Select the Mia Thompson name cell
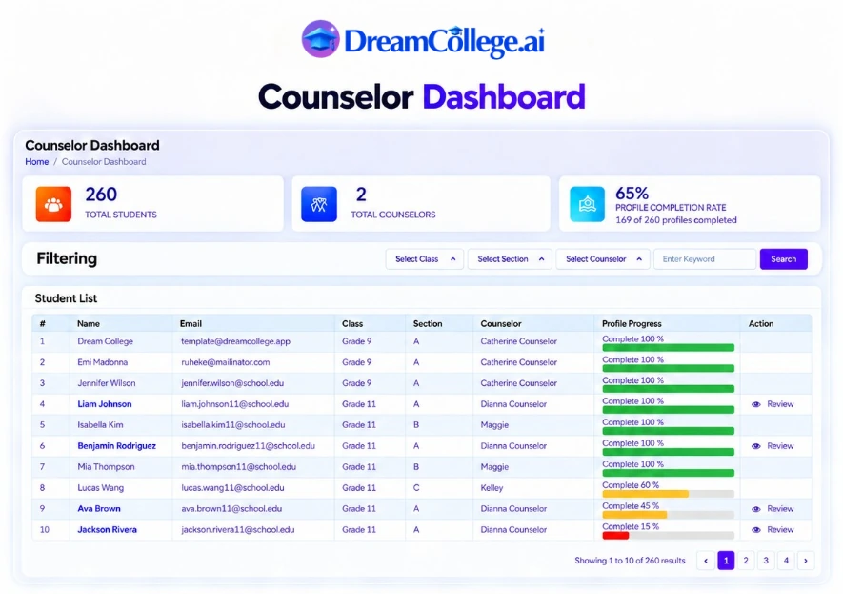This screenshot has width=843, height=594. click(x=106, y=467)
